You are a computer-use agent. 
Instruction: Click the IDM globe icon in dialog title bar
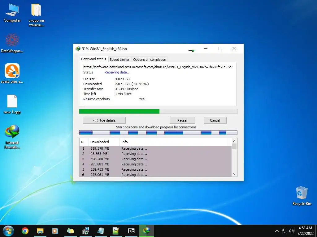[78, 48]
